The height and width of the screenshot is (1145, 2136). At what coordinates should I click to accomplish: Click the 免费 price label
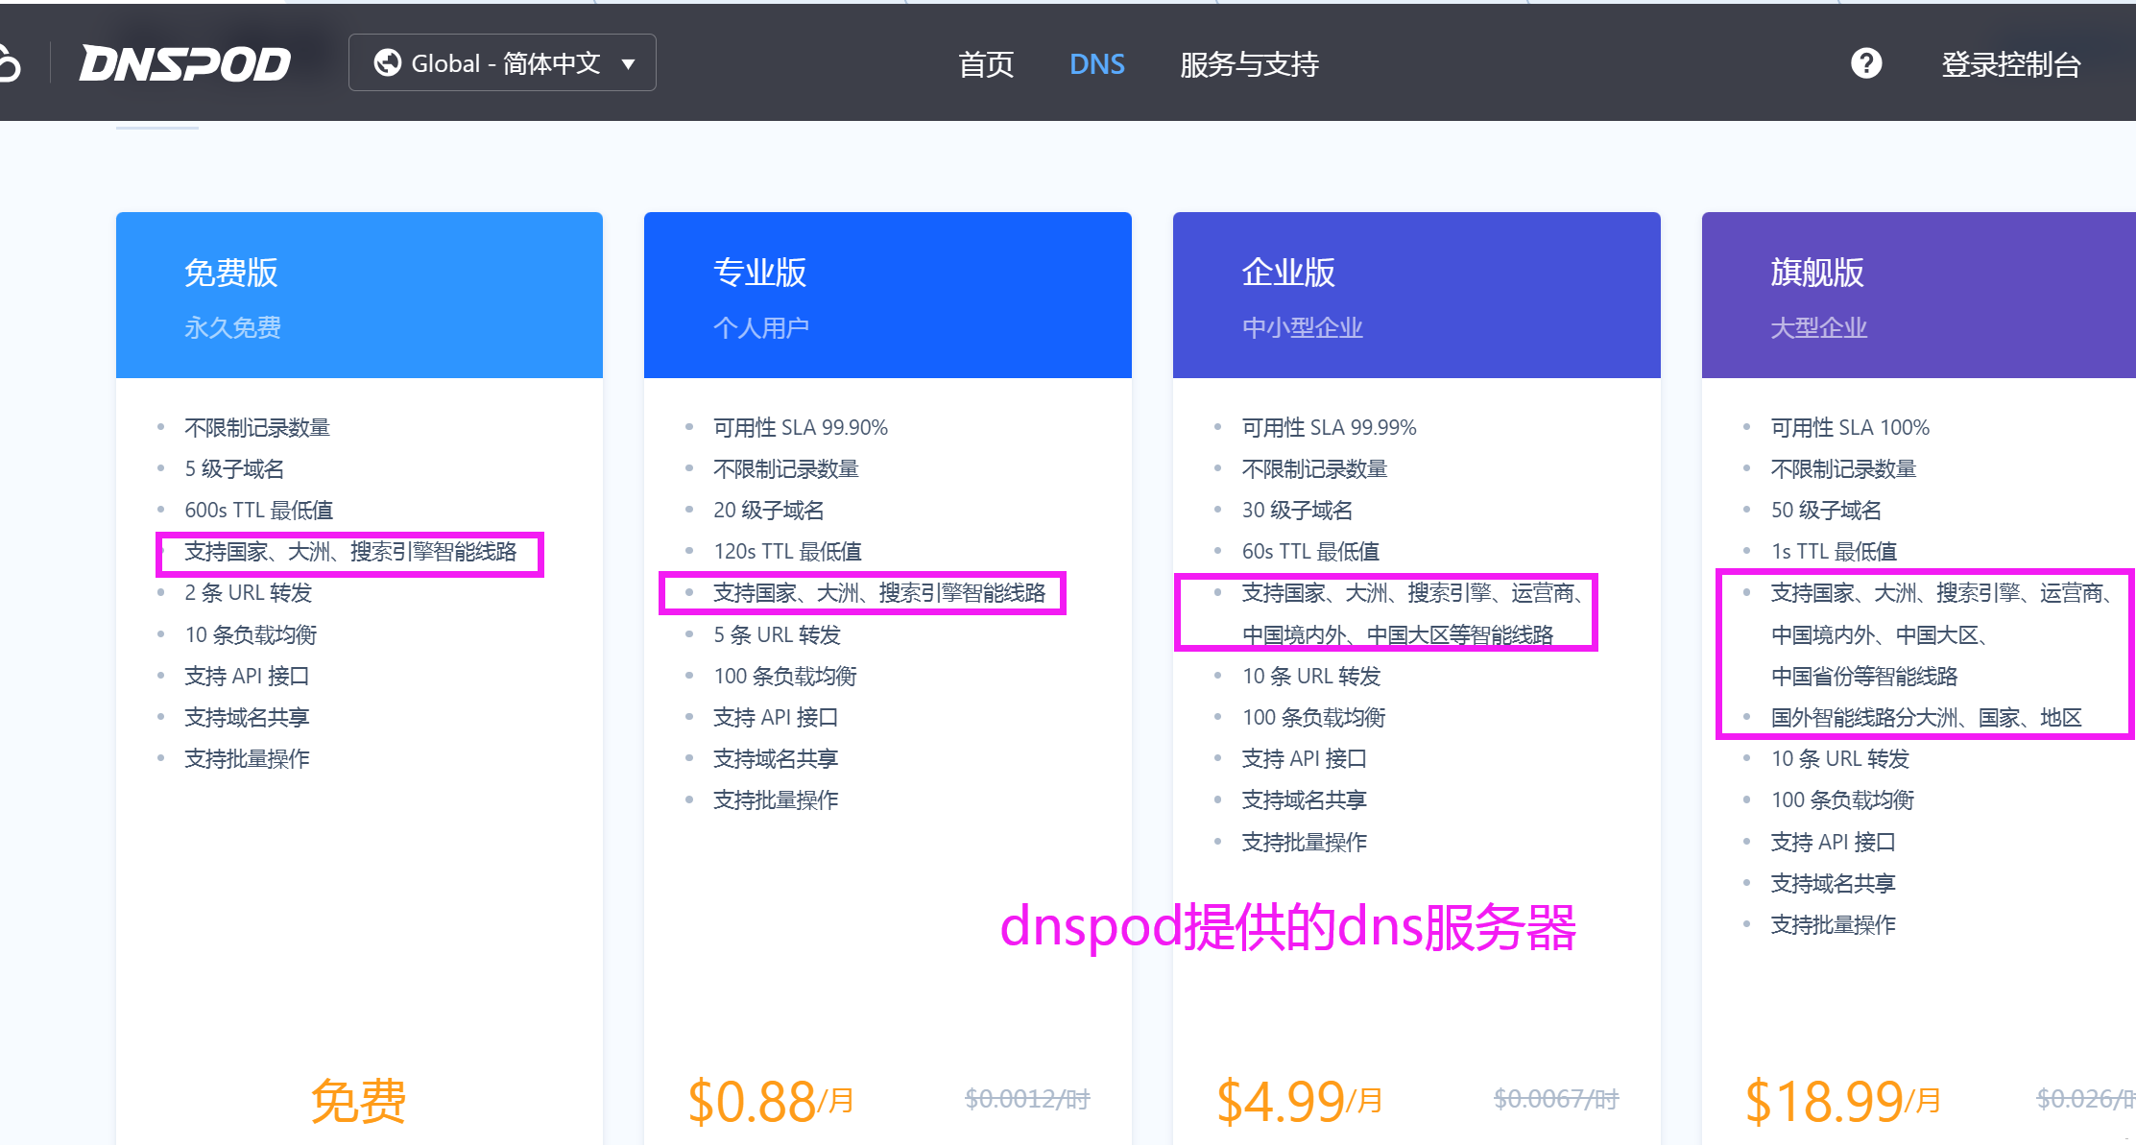pos(358,1100)
